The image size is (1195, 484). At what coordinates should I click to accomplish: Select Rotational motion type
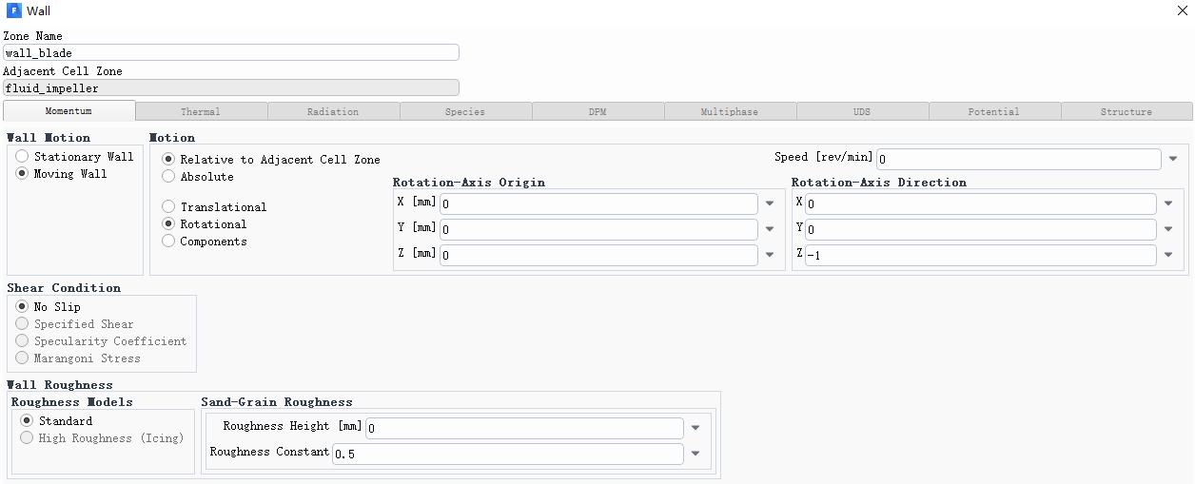[x=168, y=223]
